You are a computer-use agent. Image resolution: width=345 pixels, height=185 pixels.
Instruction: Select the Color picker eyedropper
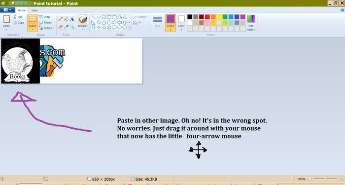point(66,27)
